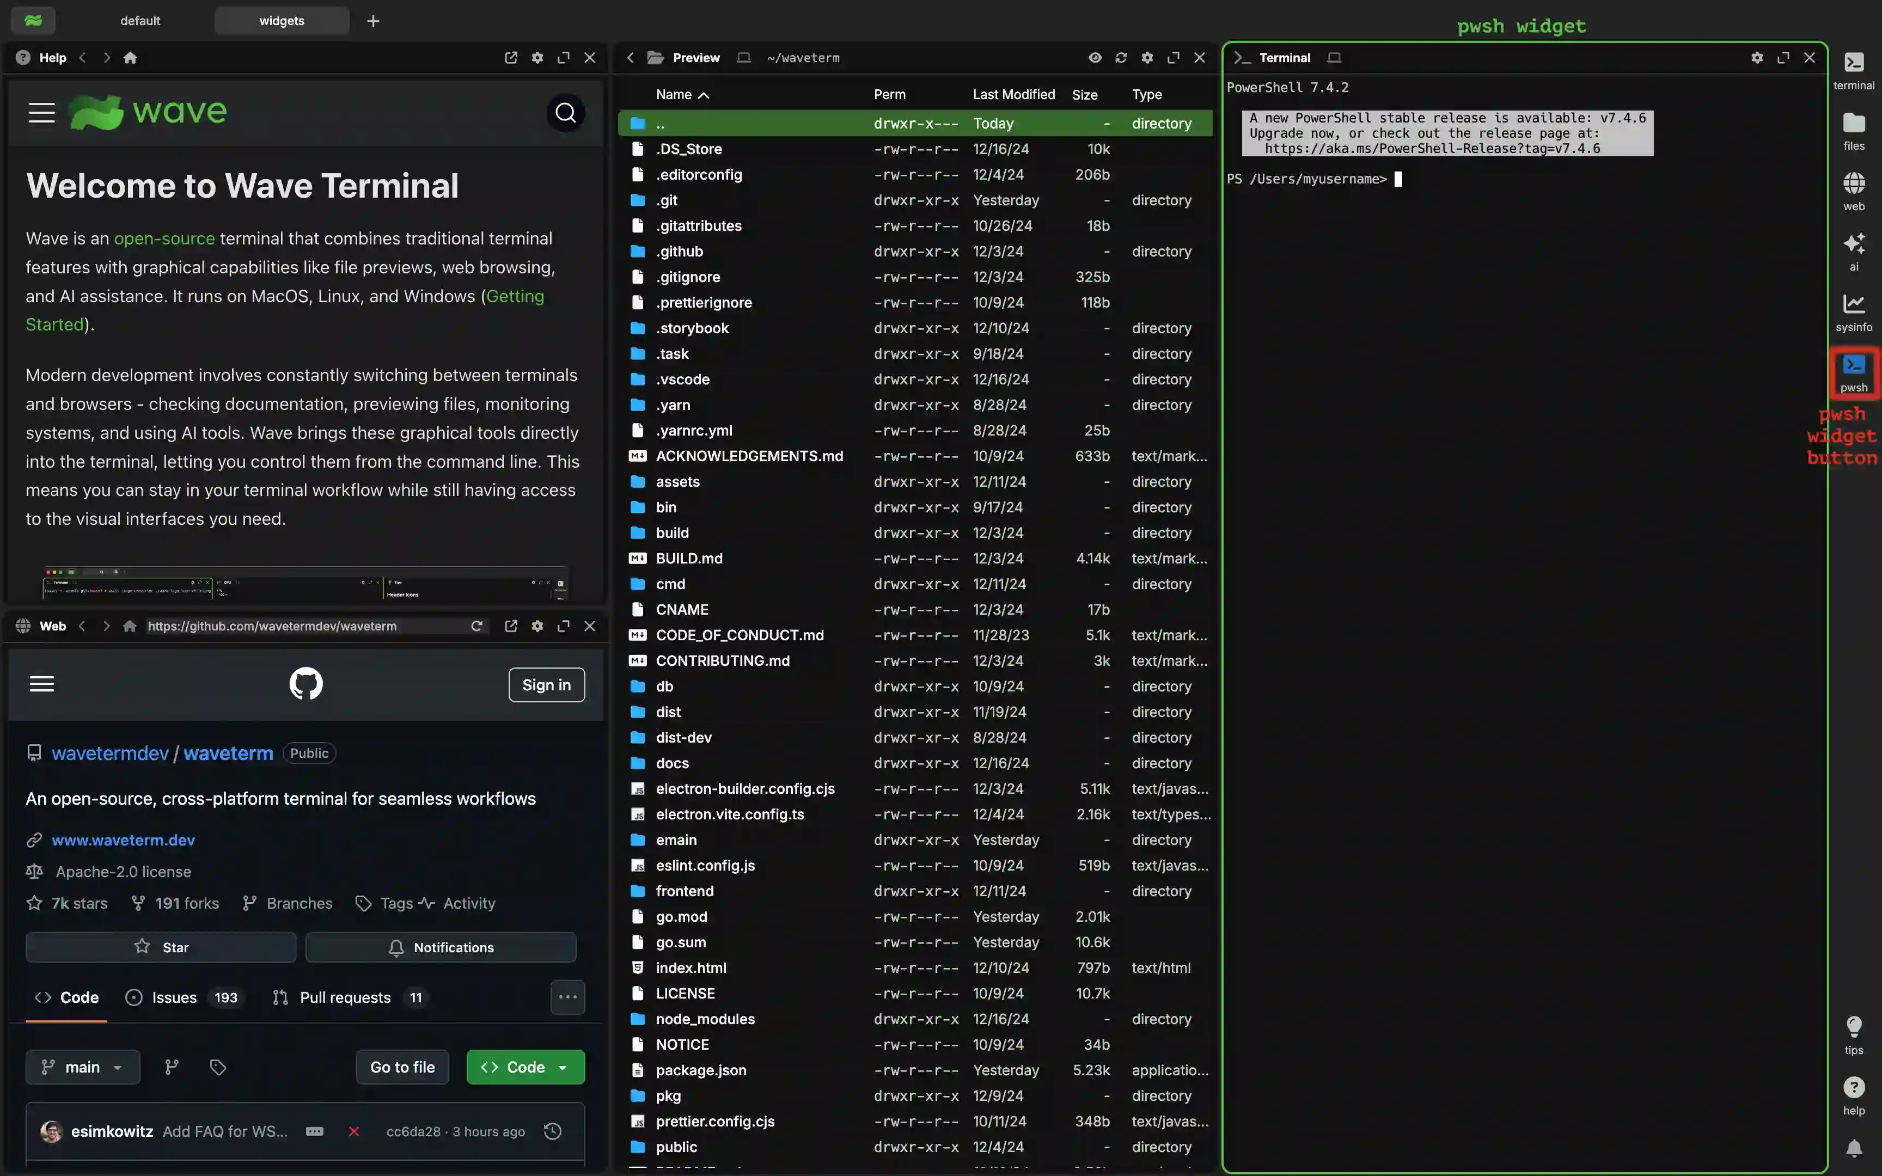Switch to Pull requests tab on GitHub
Screen dimensions: 1882x1176
[344, 997]
